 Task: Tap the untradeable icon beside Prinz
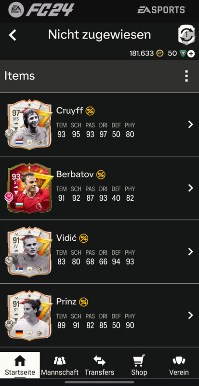coord(83,302)
